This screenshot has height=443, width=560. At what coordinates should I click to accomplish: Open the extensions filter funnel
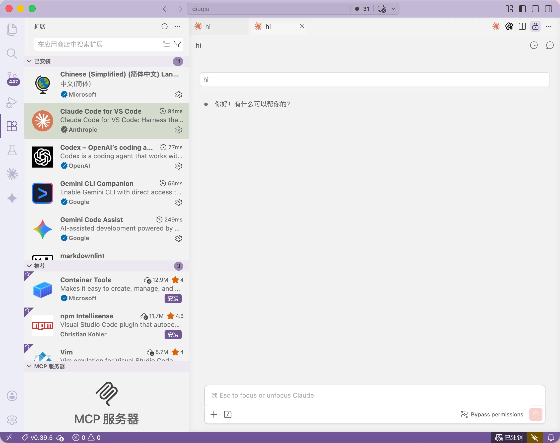tap(178, 44)
